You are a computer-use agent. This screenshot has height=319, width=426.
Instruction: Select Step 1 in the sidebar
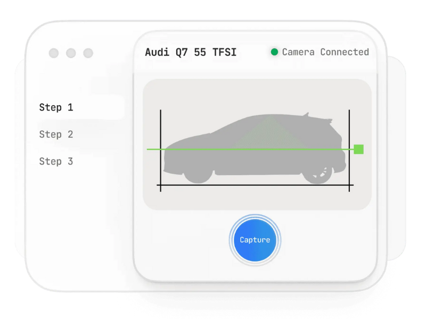point(56,107)
